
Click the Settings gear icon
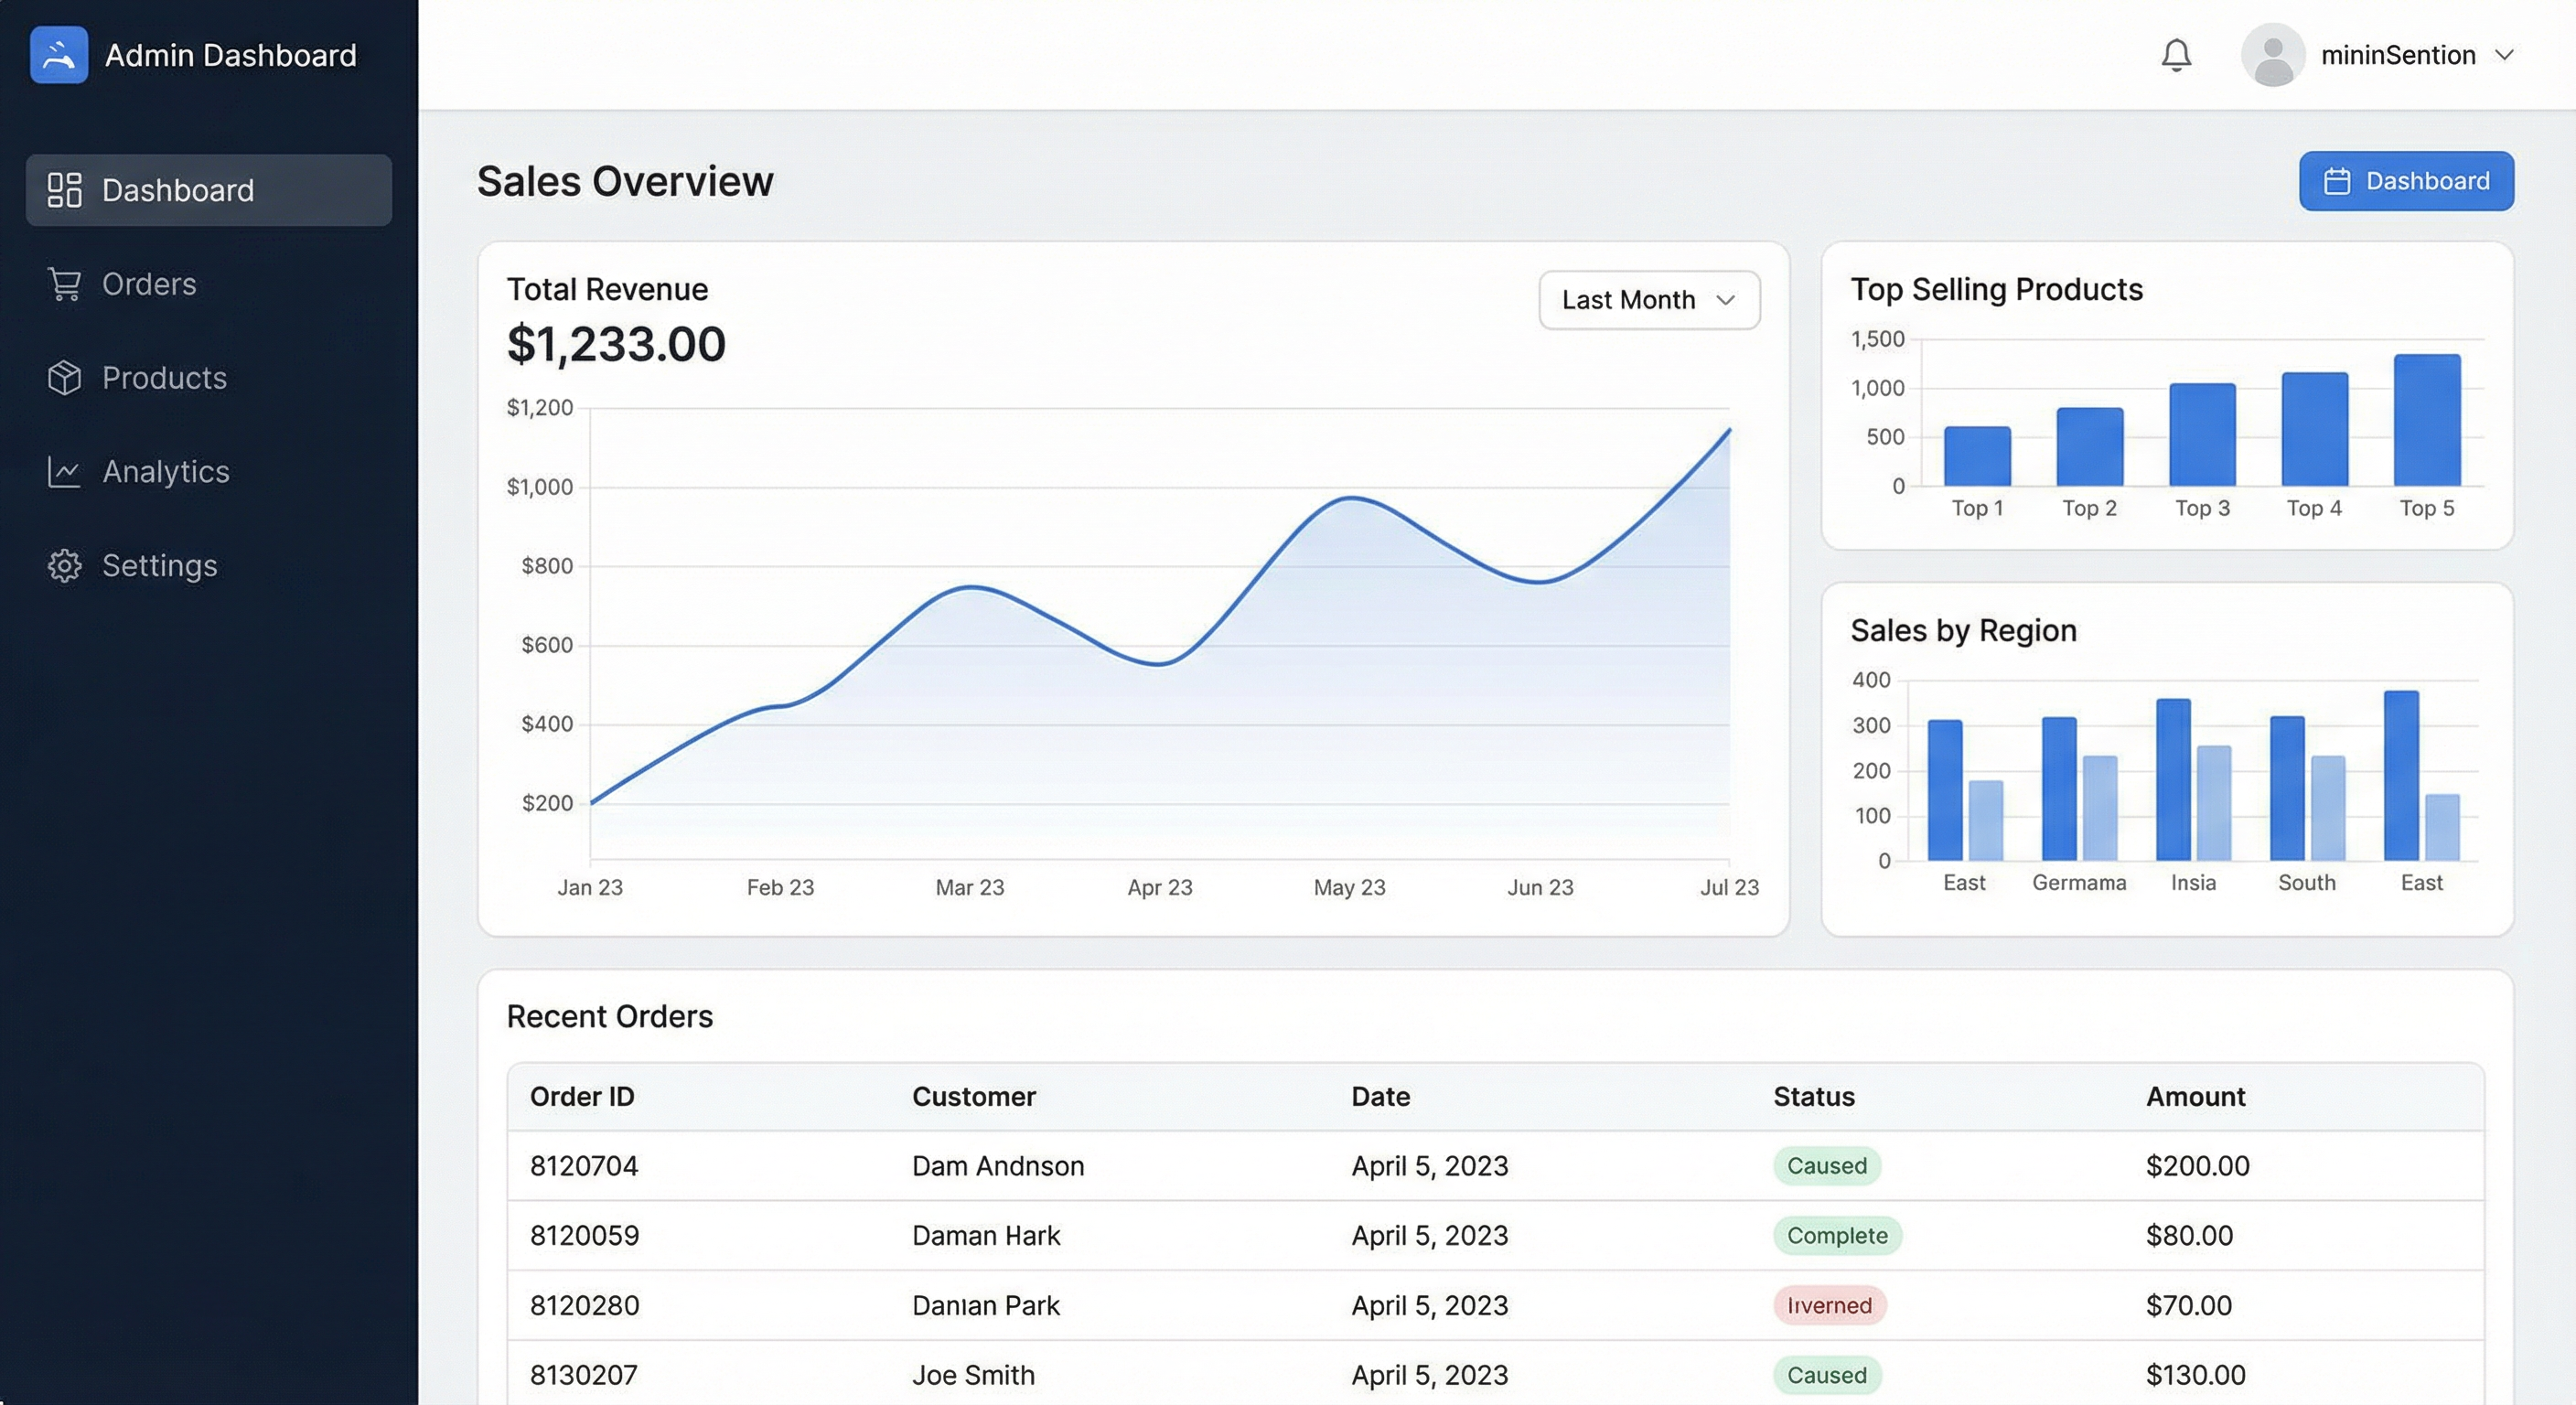(x=65, y=566)
